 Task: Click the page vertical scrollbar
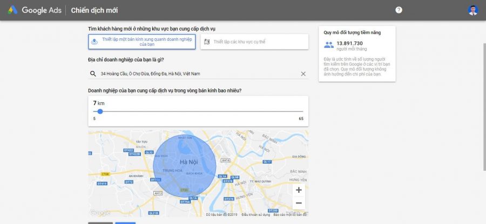pos(484,107)
